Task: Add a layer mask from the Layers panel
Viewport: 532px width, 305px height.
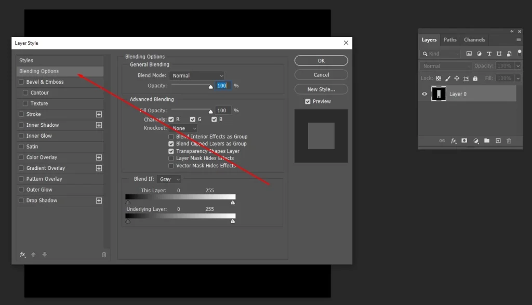Action: pos(464,141)
